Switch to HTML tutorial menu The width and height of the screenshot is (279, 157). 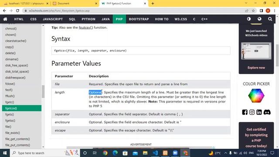19,19
